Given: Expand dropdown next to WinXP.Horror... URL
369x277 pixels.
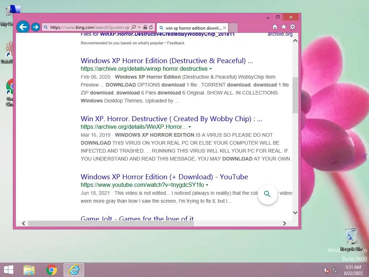Looking at the screenshot, I should 190,127.
